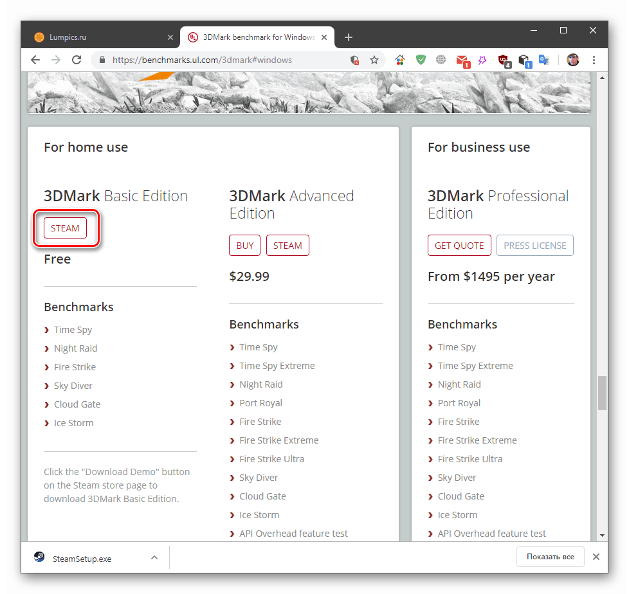Click Cloud Gate in Basic Edition list
Image resolution: width=629 pixels, height=594 pixels.
(77, 404)
